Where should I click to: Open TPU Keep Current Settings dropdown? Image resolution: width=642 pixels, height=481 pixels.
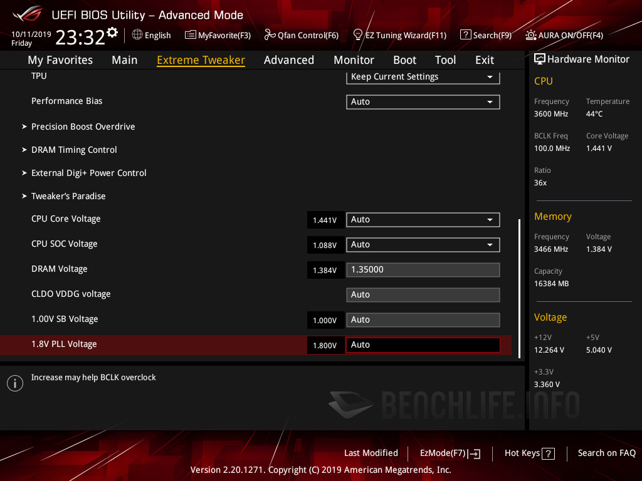[423, 77]
